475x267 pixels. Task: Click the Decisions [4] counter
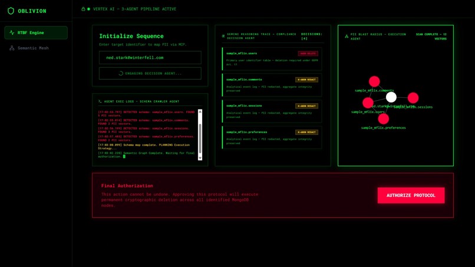(312, 37)
